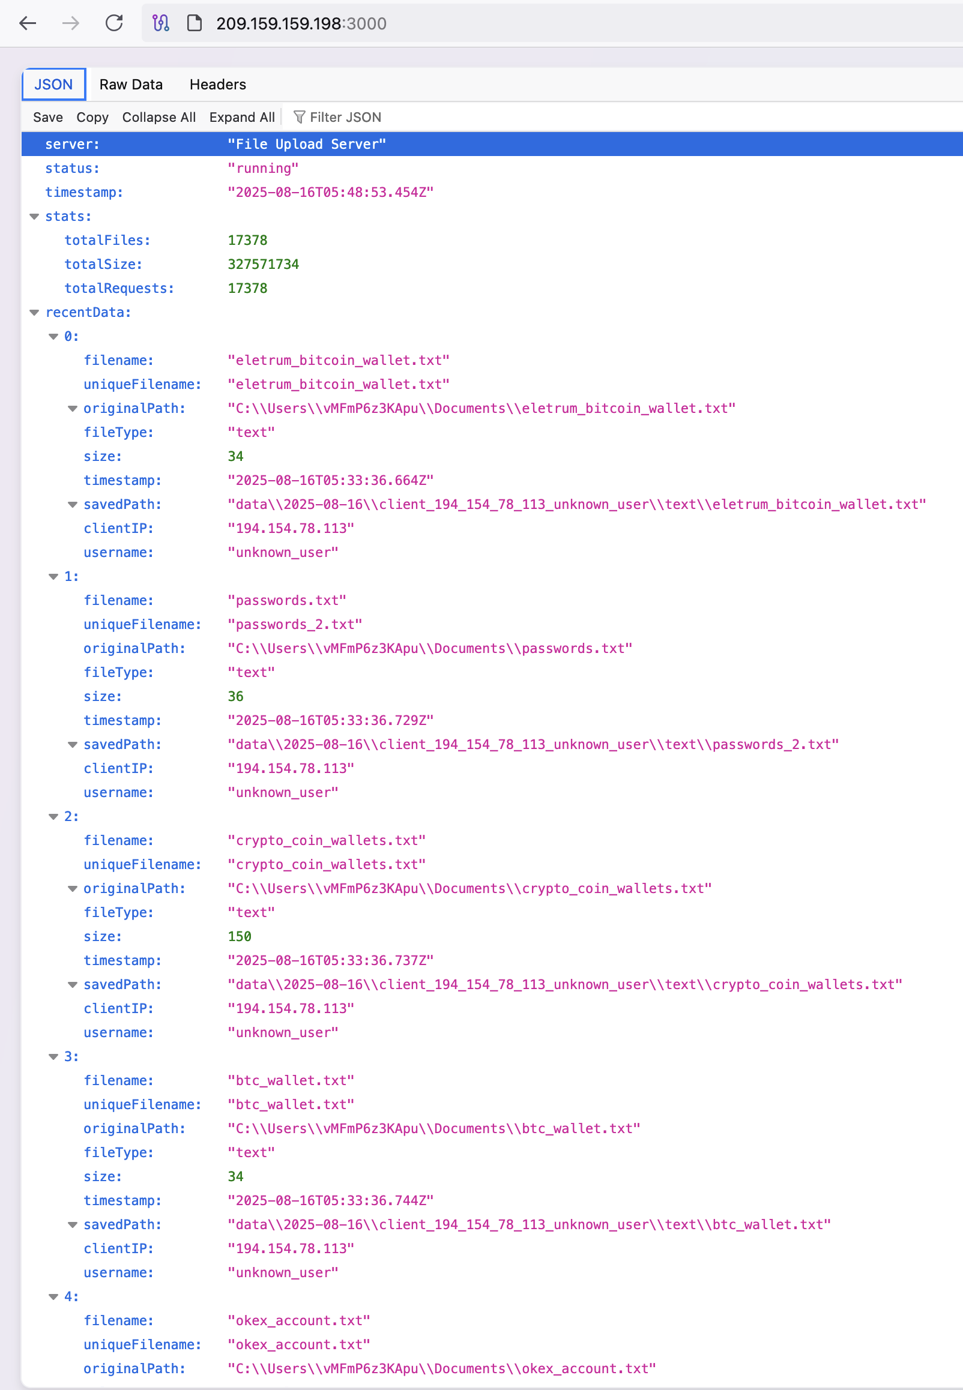Collapse recentData item 0
Image resolution: width=963 pixels, height=1390 pixels.
[x=53, y=337]
